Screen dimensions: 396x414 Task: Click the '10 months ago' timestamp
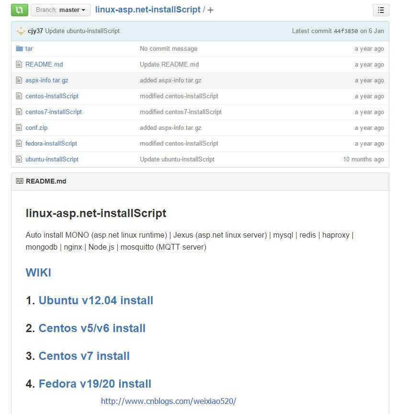[x=363, y=160]
